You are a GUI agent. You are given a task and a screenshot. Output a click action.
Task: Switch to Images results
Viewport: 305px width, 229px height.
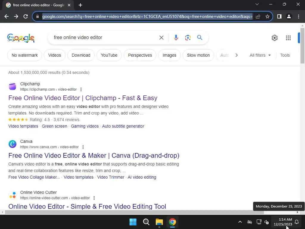[169, 55]
